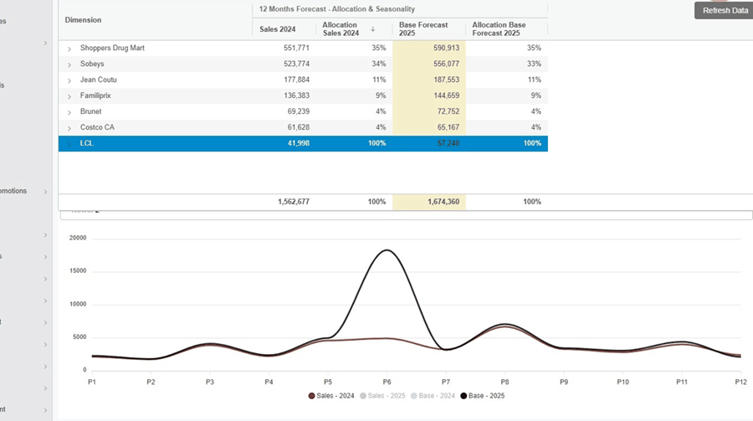Expand the Shoppers Drug Mart row chevron
753x421 pixels.
(x=69, y=49)
